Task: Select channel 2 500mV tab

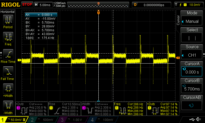Action: 43,120
